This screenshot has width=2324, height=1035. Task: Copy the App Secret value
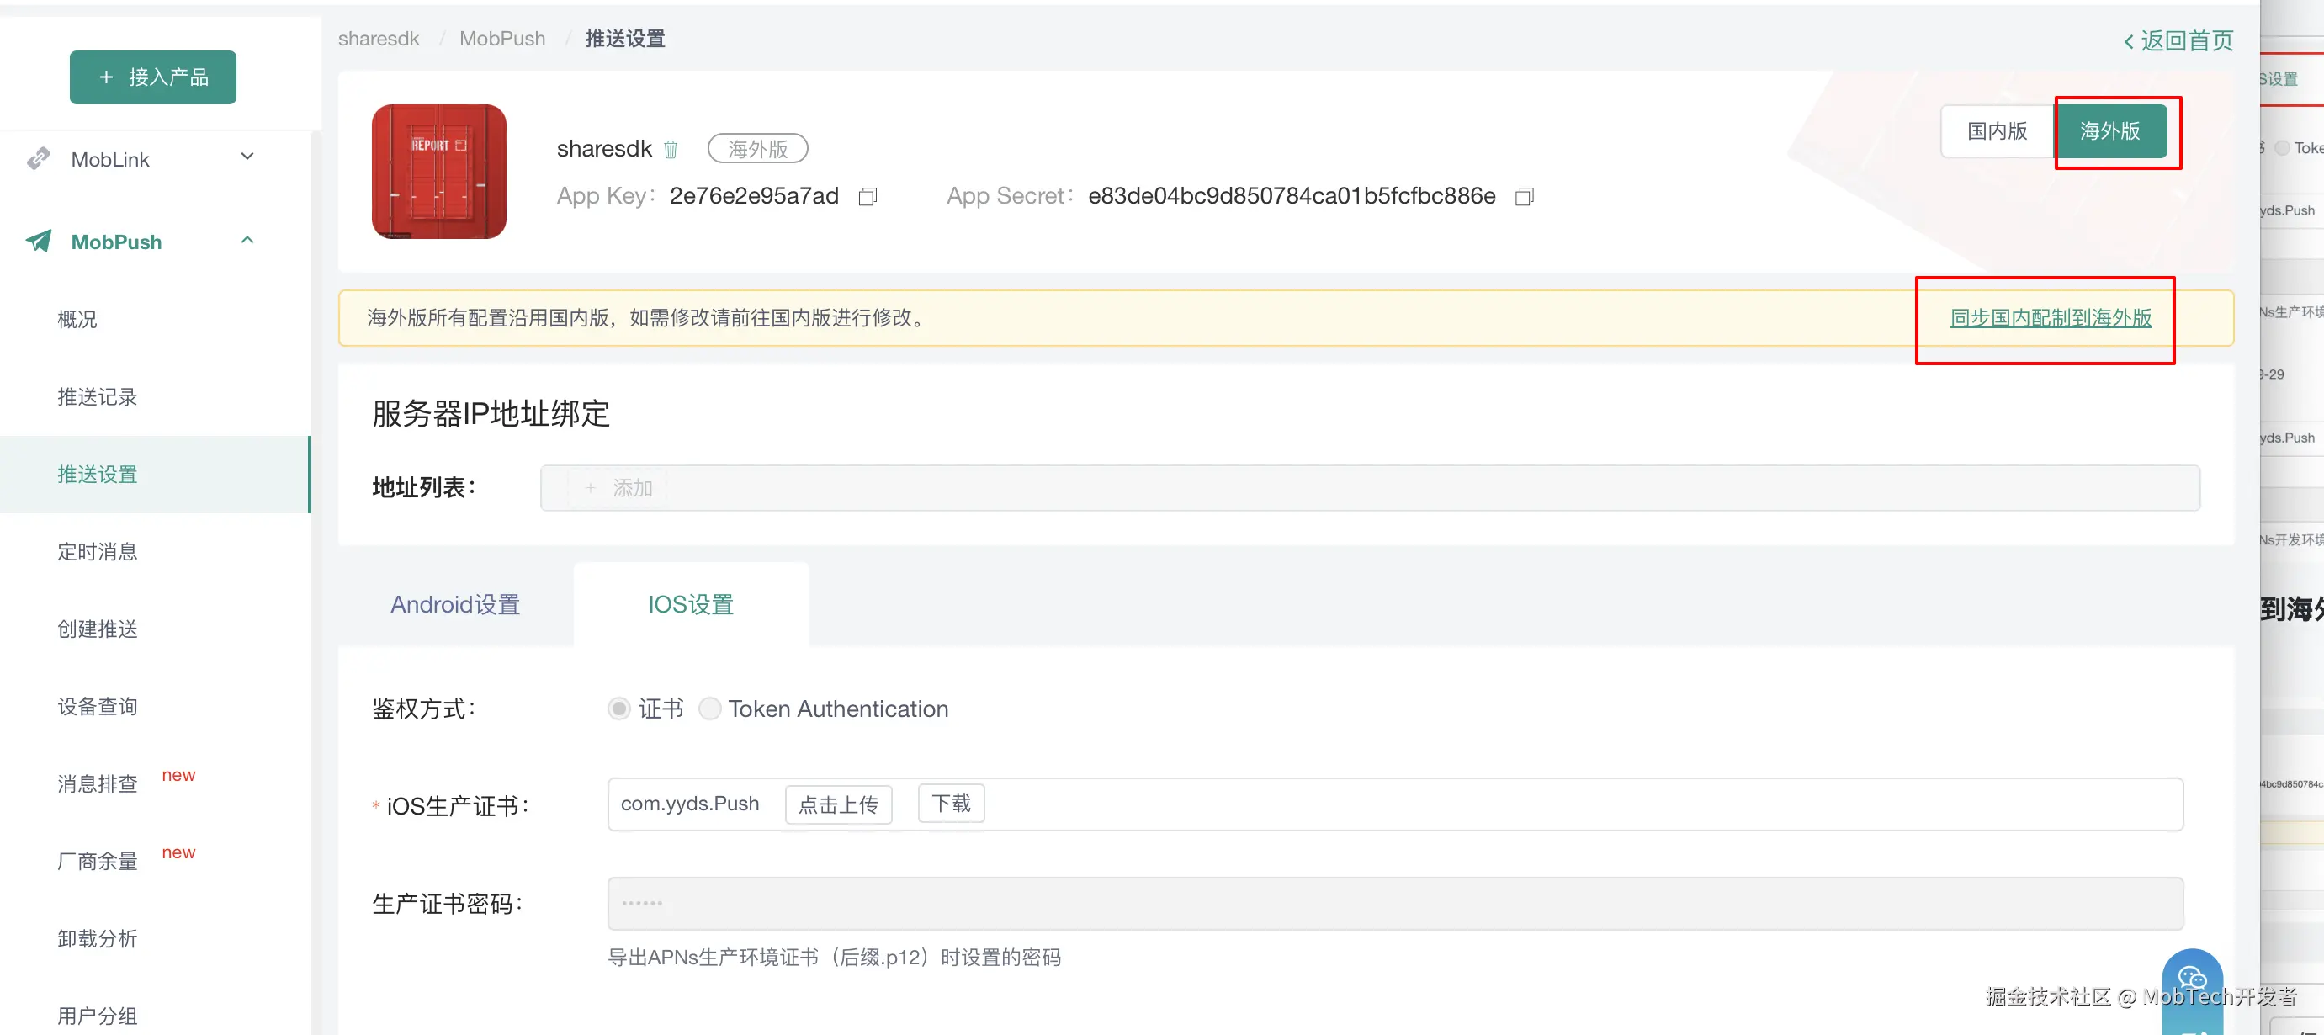click(x=1524, y=197)
